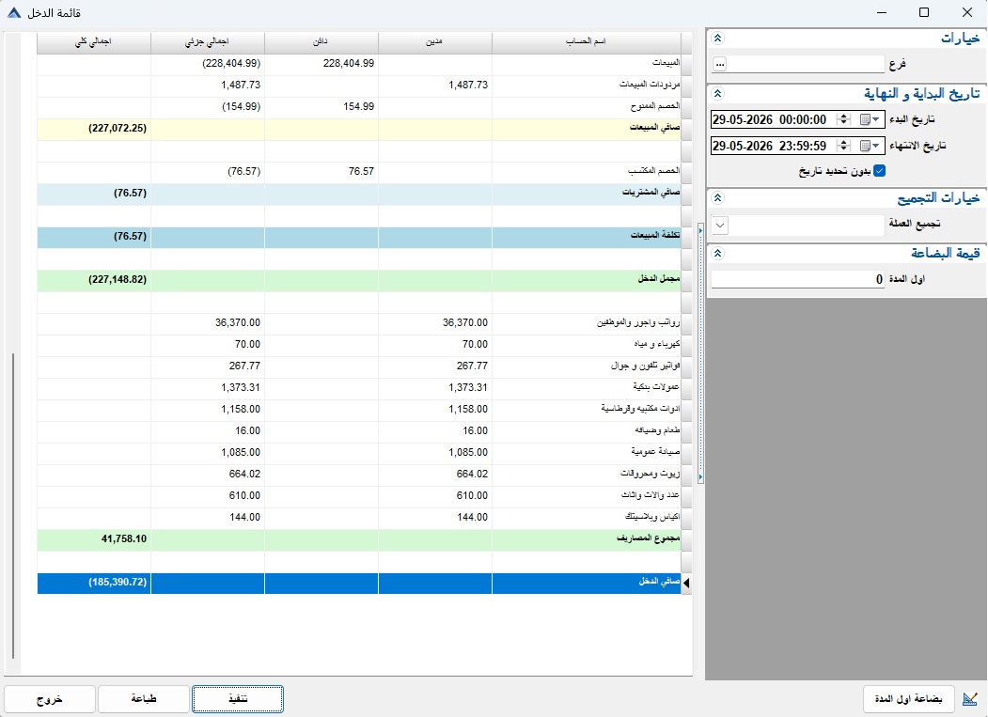This screenshot has width=988, height=717.
Task: Open the تاريخ البدء date dropdown arrow
Action: (x=876, y=119)
